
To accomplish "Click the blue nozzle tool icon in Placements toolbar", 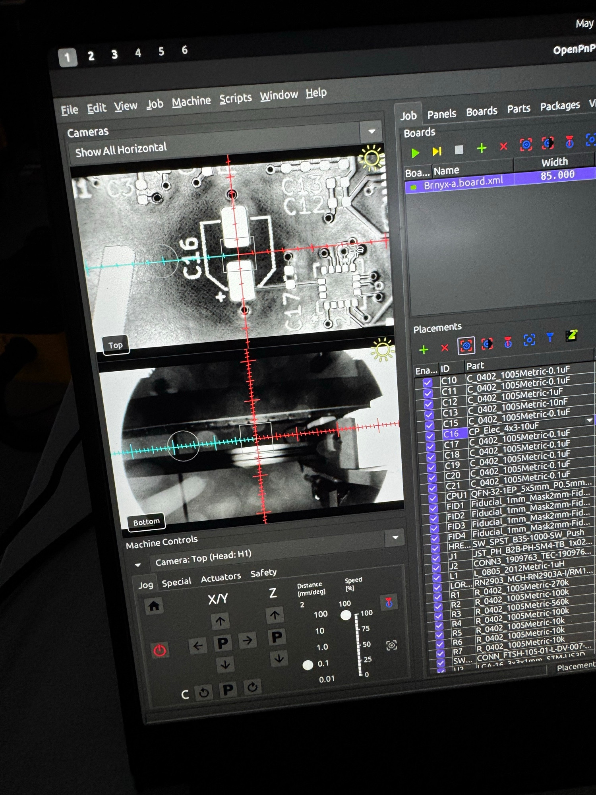I will tap(550, 338).
